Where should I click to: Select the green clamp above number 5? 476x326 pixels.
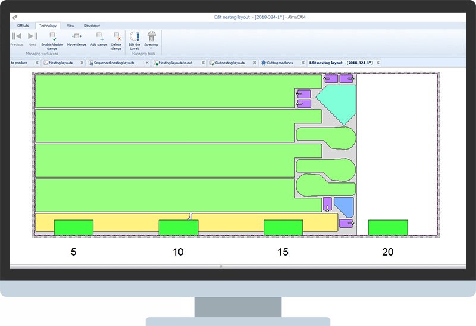[74, 228]
